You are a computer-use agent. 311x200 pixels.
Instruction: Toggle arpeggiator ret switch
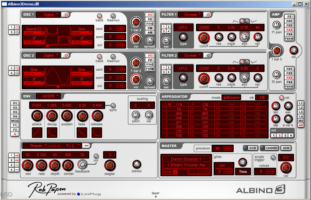(281, 97)
